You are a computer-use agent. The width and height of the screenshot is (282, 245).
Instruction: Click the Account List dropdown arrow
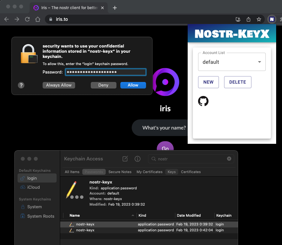259,62
